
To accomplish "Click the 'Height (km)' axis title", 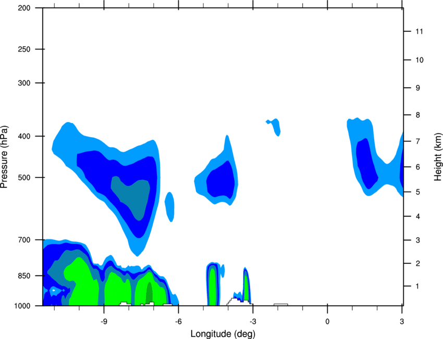I will (438, 157).
